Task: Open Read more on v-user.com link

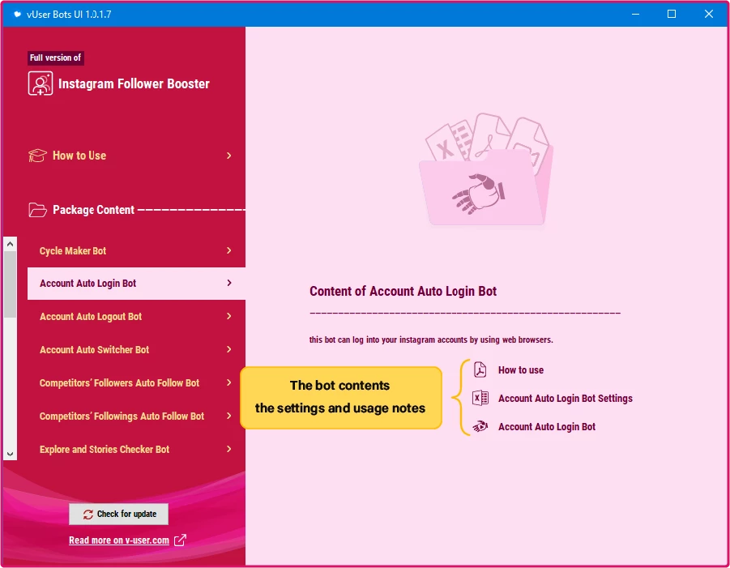Action: (x=119, y=540)
